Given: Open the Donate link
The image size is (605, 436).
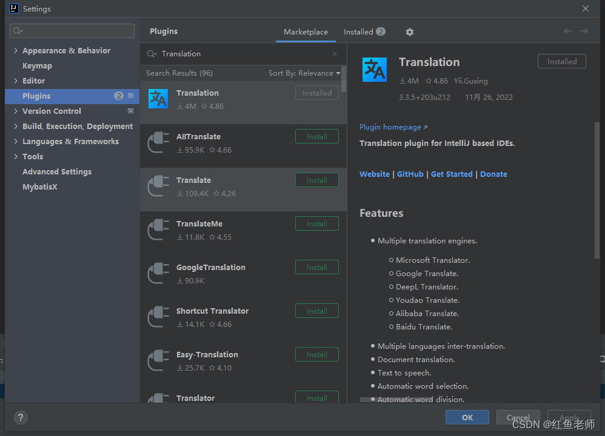Looking at the screenshot, I should (493, 174).
